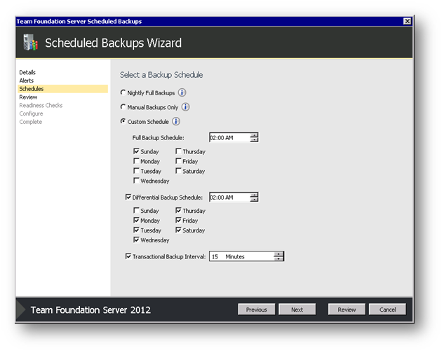Viewport: 444px width, 353px height.
Task: Click the server icon in wizard header
Action: point(30,43)
